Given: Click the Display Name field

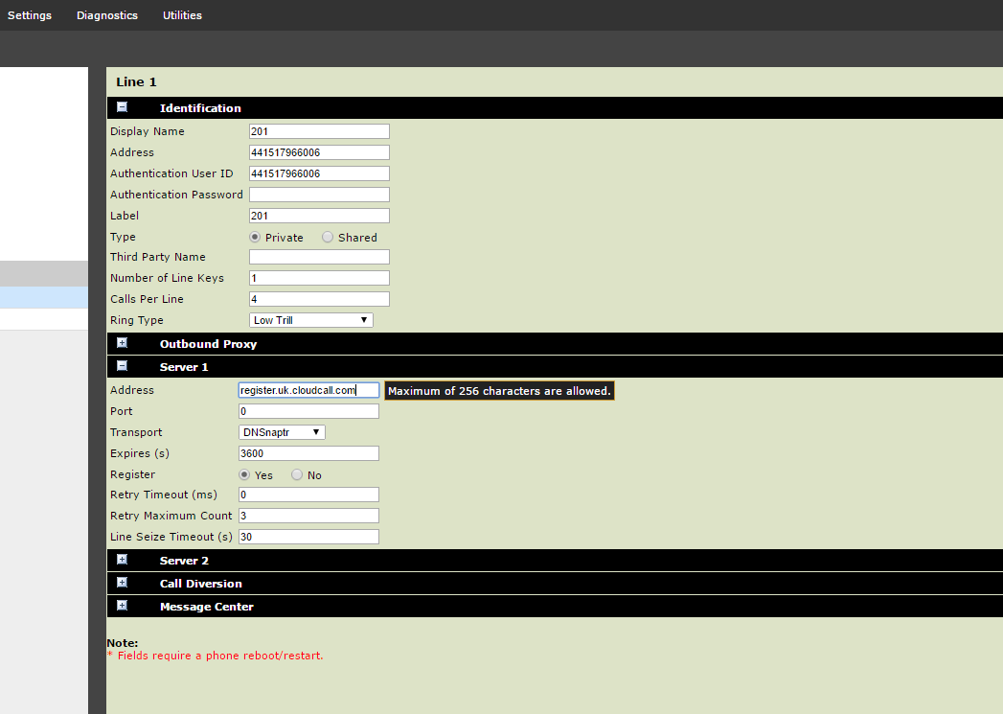Looking at the screenshot, I should tap(319, 131).
